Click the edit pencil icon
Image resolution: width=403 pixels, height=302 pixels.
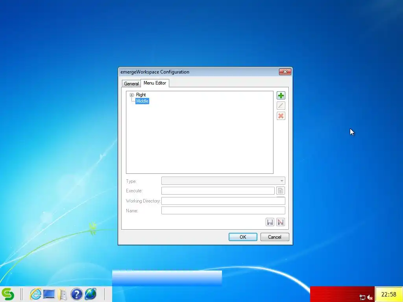(x=281, y=105)
